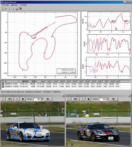Close the right MoviePlayer panel

(x=129, y=96)
